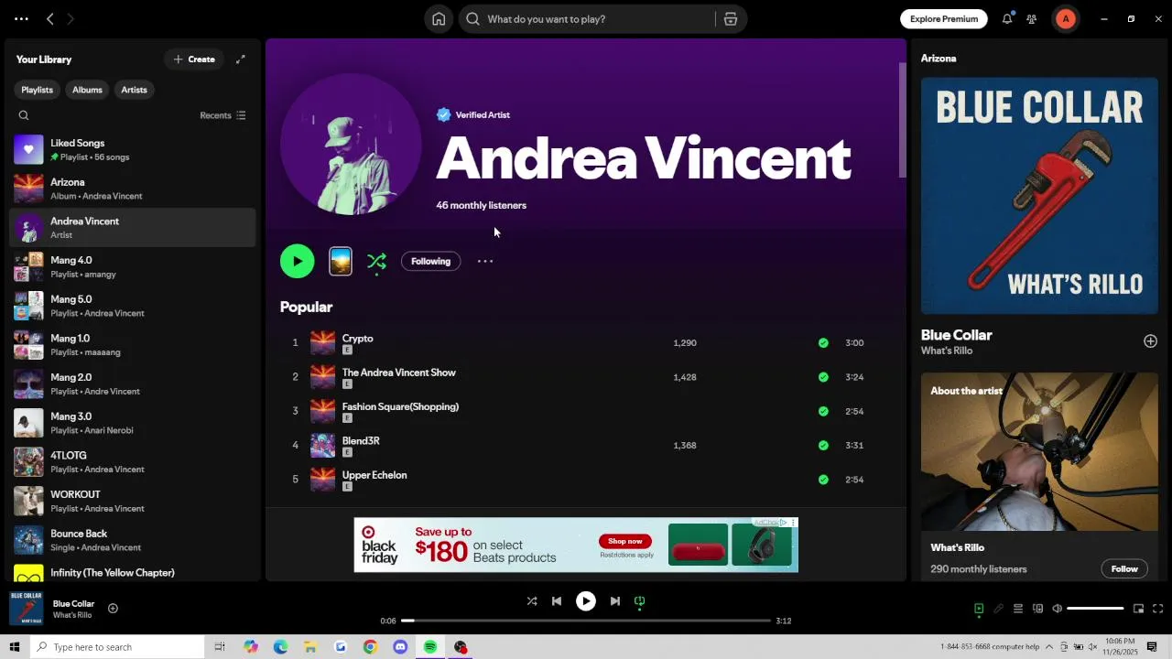The image size is (1172, 659).
Task: Toggle saved check mark for Fashion Square(Shopping)
Action: [823, 411]
